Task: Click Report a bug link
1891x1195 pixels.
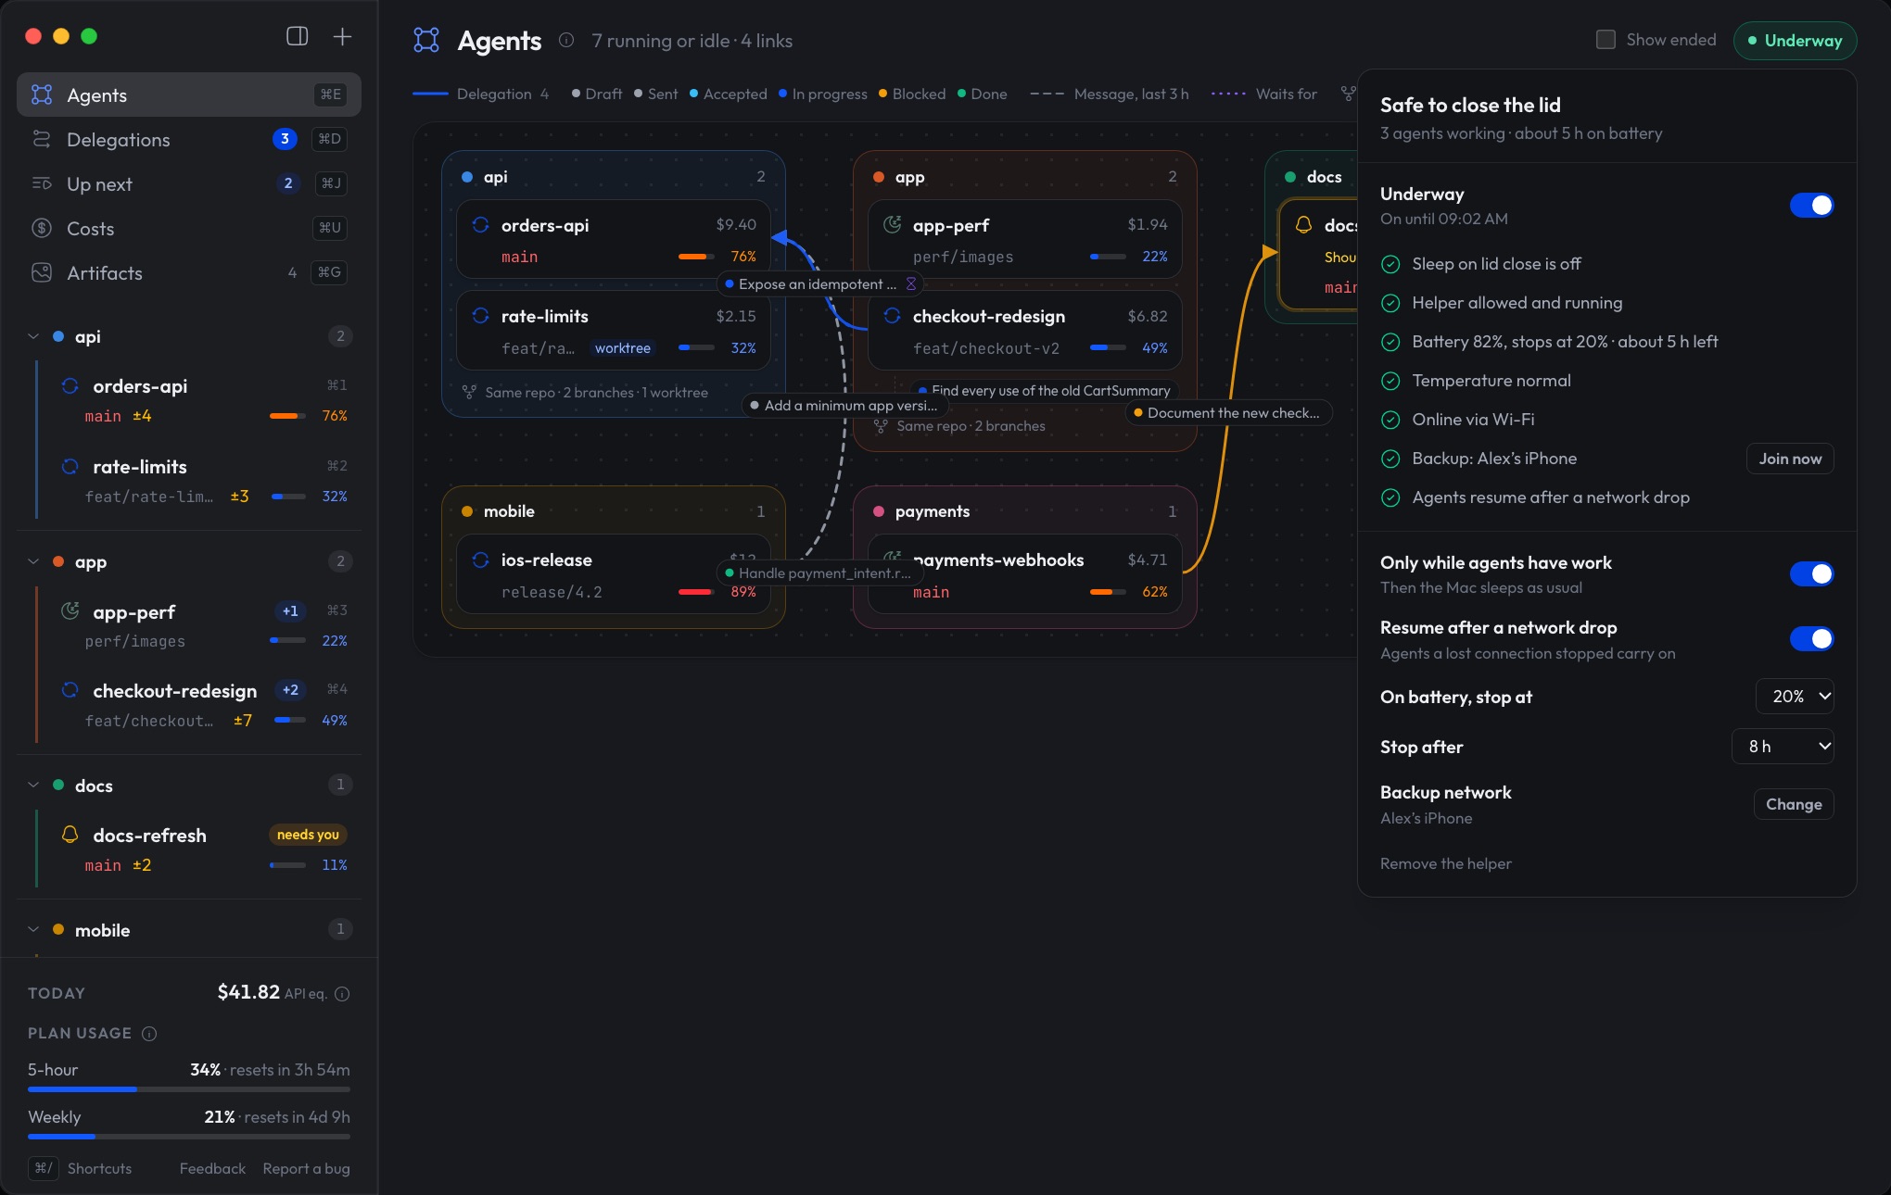Action: point(306,1168)
